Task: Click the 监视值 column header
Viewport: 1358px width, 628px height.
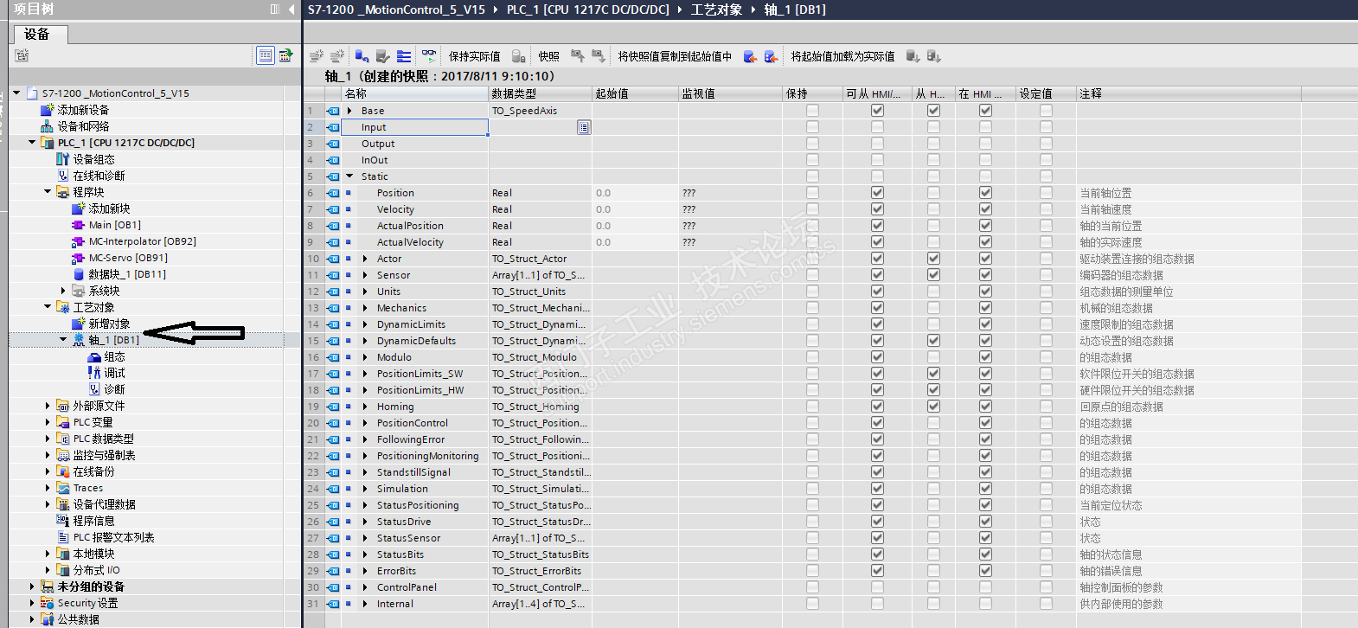Action: pyautogui.click(x=731, y=93)
